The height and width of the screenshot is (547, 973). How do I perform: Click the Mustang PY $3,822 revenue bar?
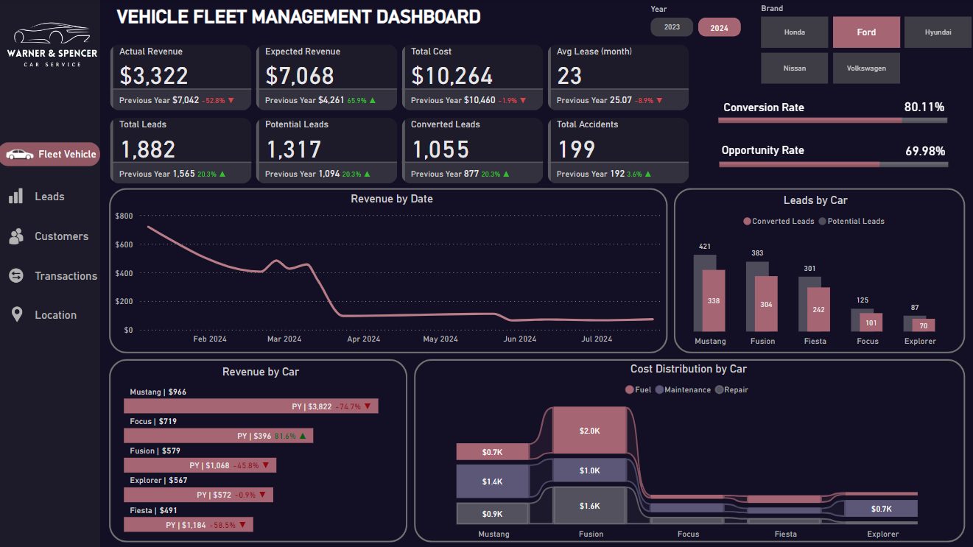point(251,406)
